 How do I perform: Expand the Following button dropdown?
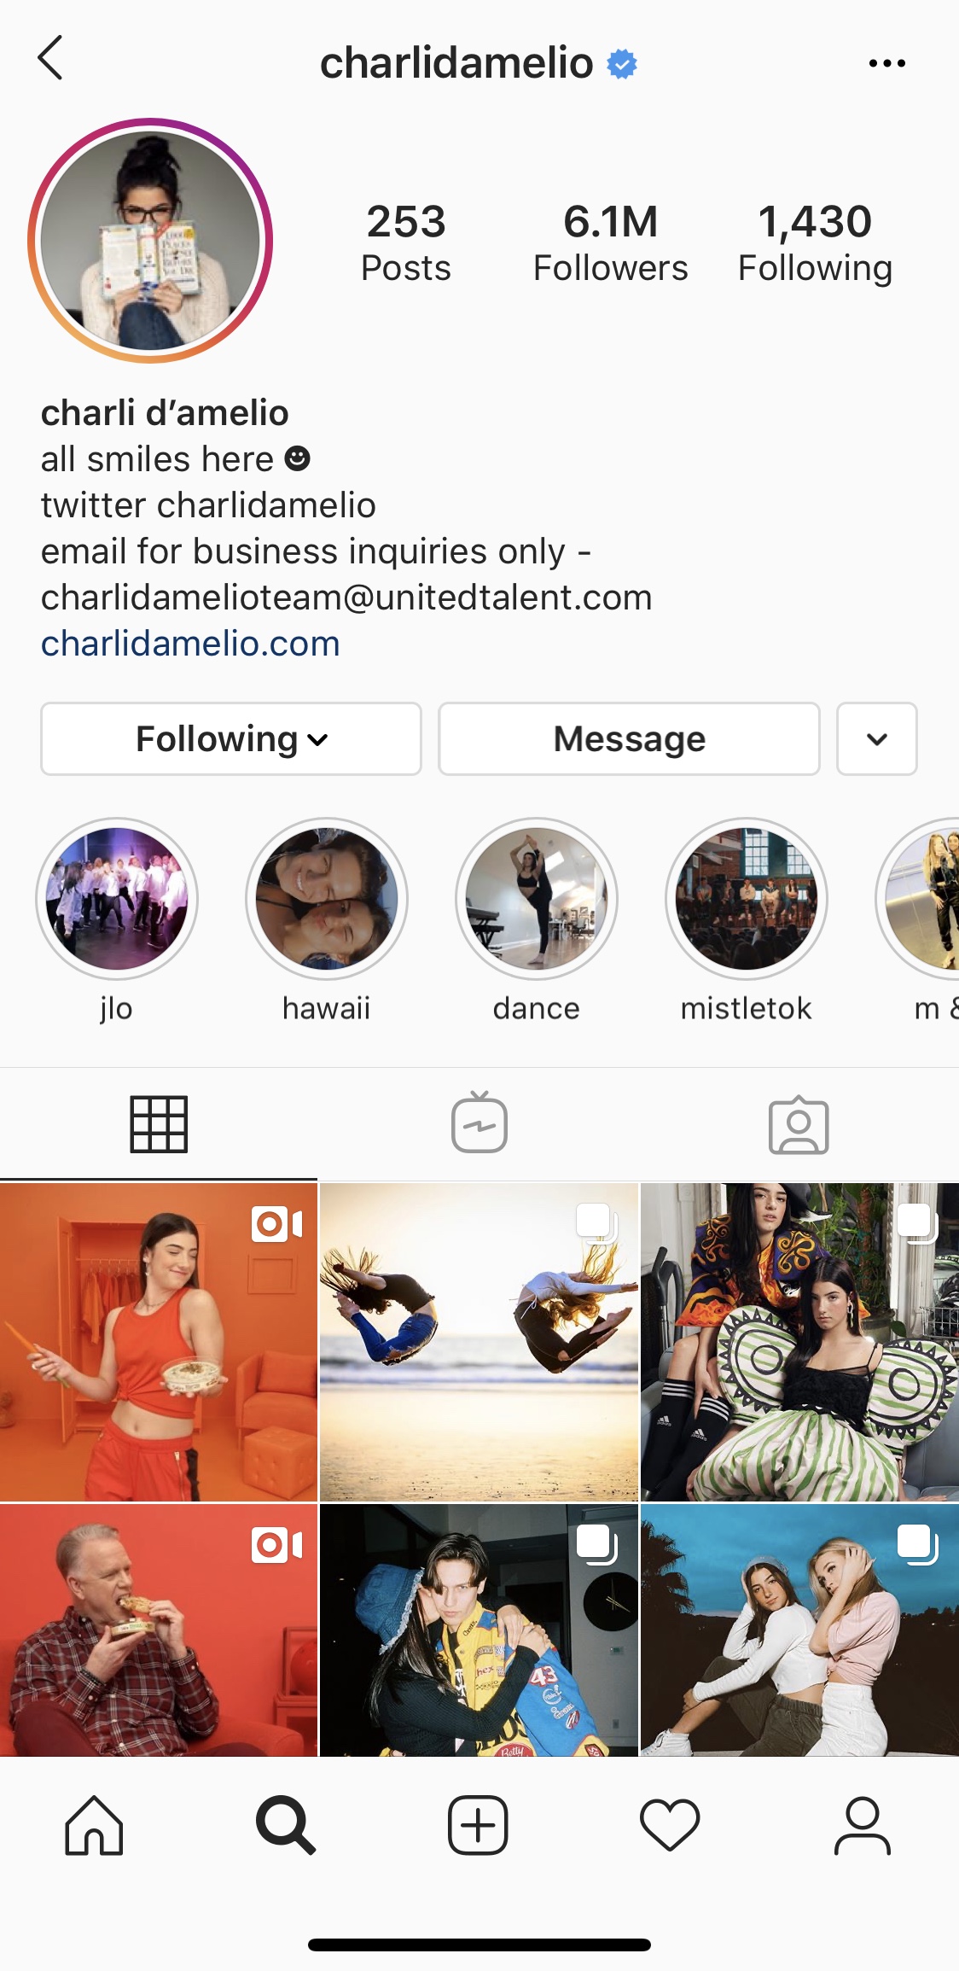pyautogui.click(x=231, y=739)
